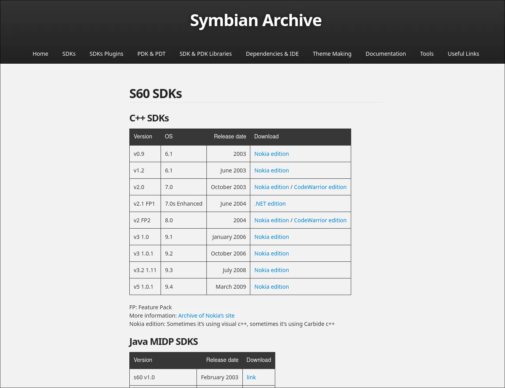
Task: Open the Home menu item
Action: pos(40,54)
